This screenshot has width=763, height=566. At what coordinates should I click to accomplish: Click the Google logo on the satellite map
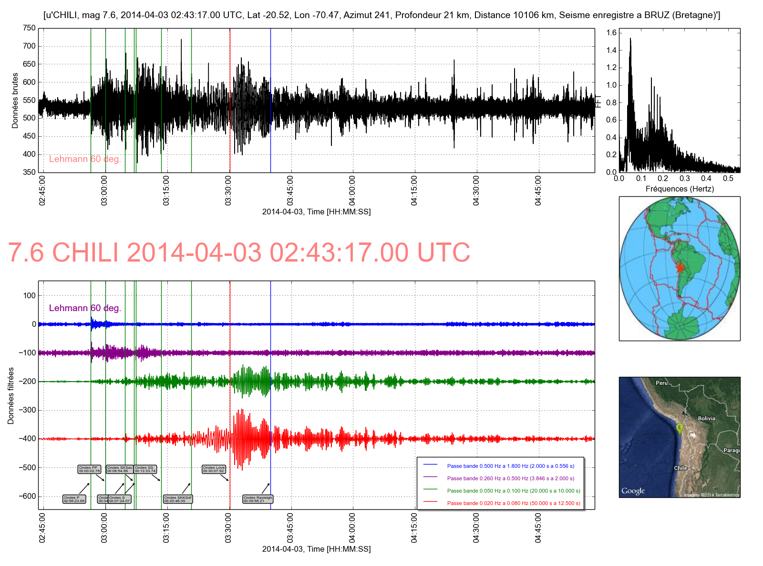[633, 491]
